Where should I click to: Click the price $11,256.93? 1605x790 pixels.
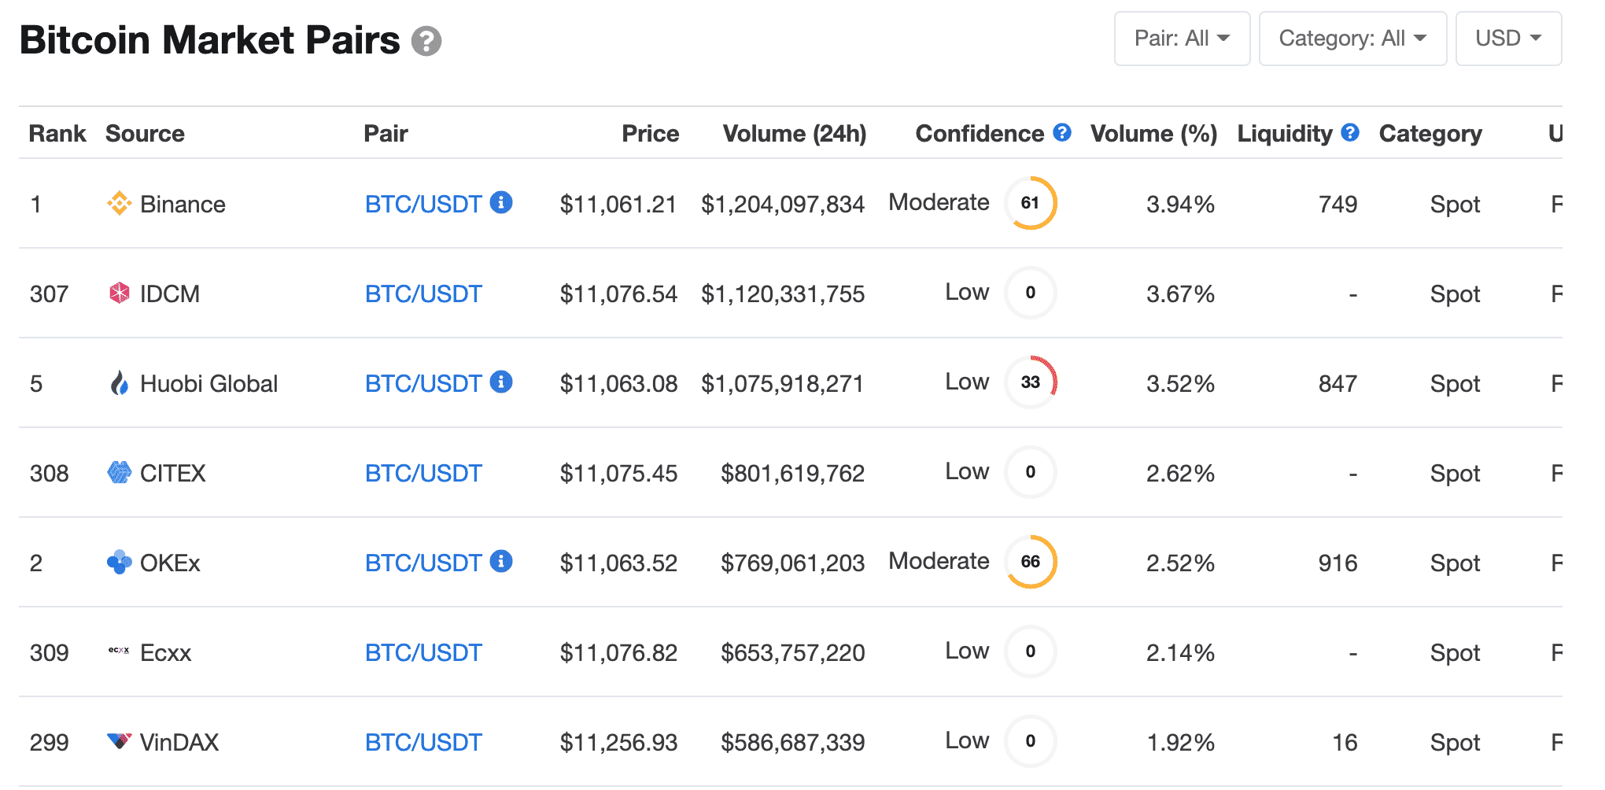tap(618, 743)
